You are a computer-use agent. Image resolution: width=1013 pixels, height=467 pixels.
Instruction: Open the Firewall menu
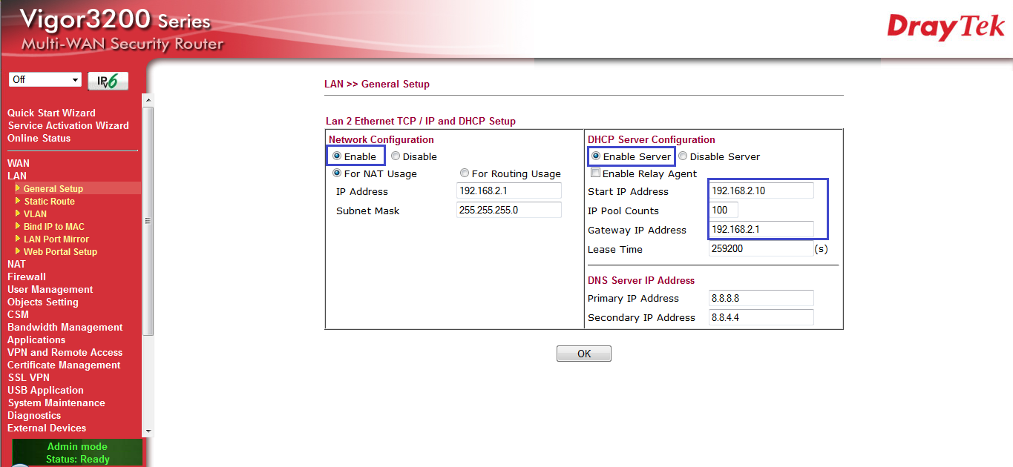click(x=27, y=276)
